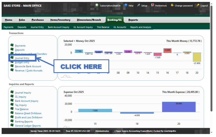Click the green icon beside Payments
Viewport: 216px width, 137px height.
(12, 45)
